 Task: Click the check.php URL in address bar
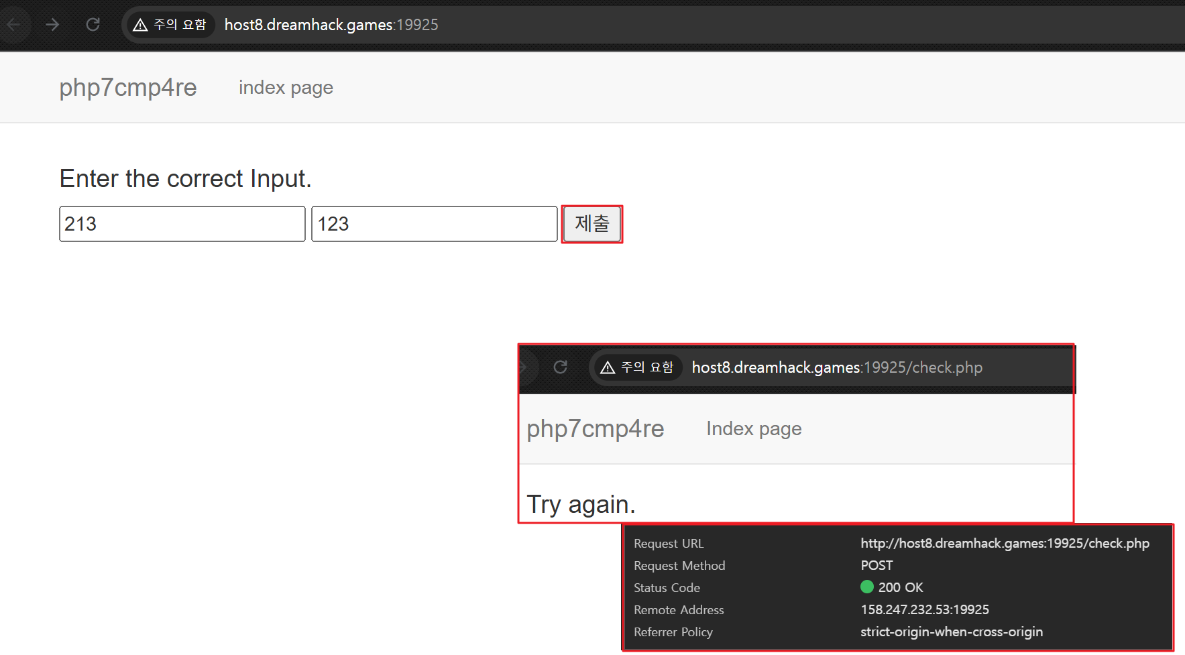(x=836, y=367)
